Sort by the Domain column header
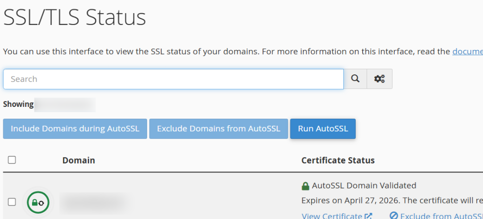The image size is (483, 219). [79, 160]
